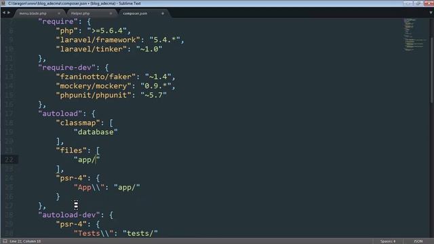The width and height of the screenshot is (434, 244).
Task: Click the "~1.4" version value
Action: (158, 77)
